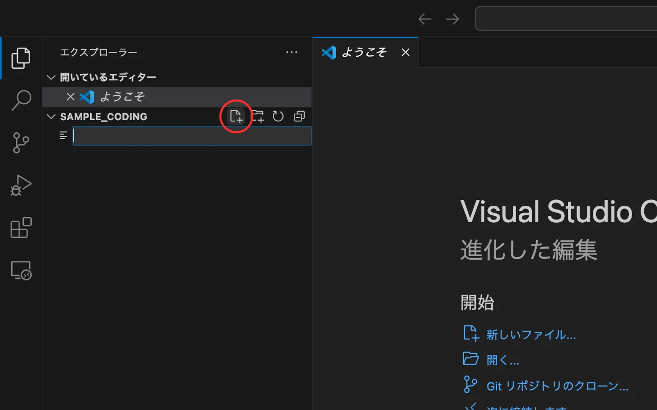Viewport: 657px width, 410px height.
Task: Open the Extensions view
Action: 21,228
